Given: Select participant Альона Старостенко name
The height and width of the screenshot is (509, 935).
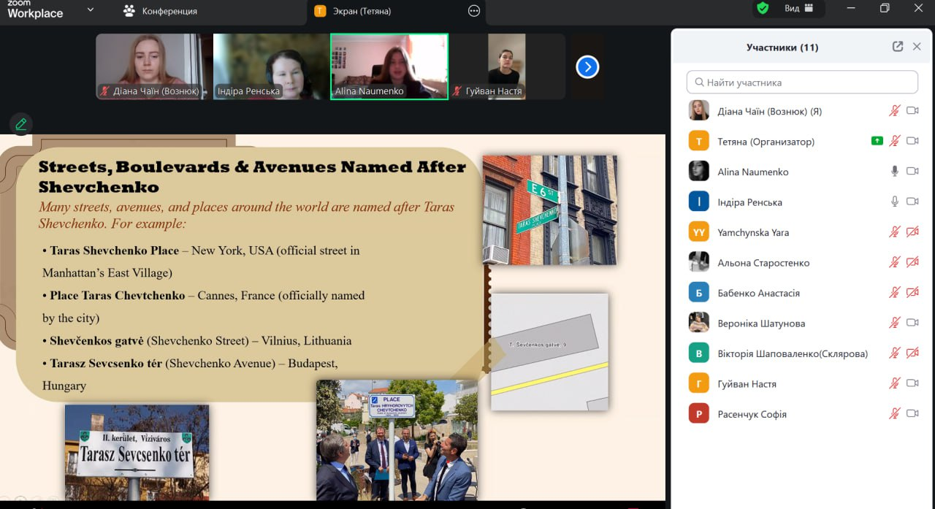Looking at the screenshot, I should pos(763,263).
